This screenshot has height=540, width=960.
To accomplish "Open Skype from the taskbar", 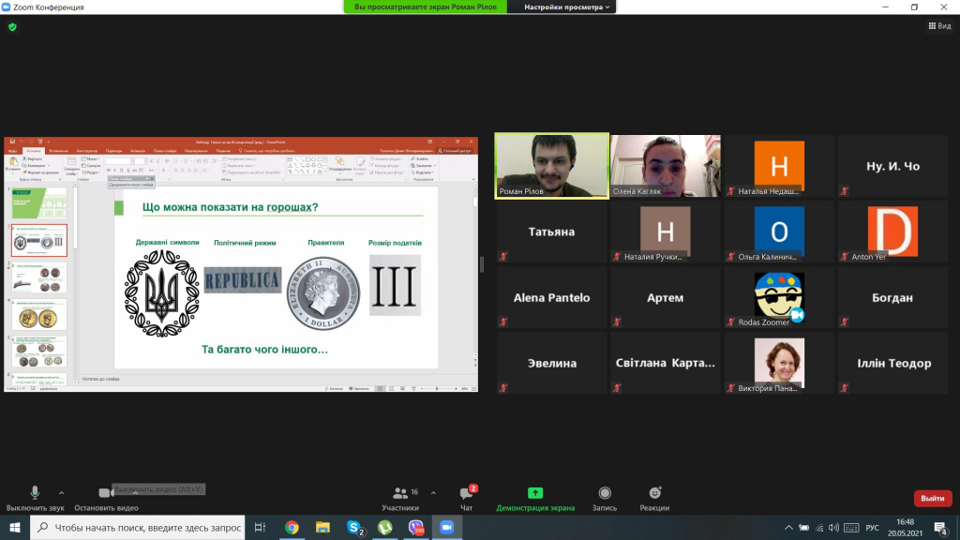I will coord(354,527).
